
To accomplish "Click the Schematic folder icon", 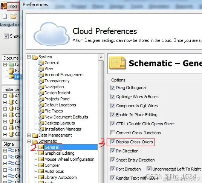I will (x=35, y=141).
